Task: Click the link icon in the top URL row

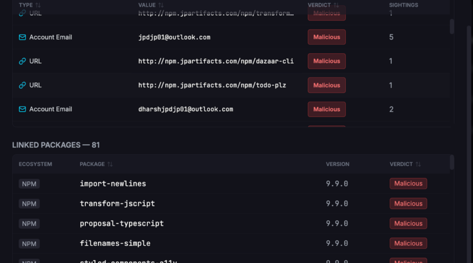Action: [x=22, y=13]
